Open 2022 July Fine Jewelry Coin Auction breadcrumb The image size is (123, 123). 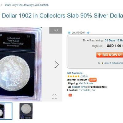(x=27, y=5)
